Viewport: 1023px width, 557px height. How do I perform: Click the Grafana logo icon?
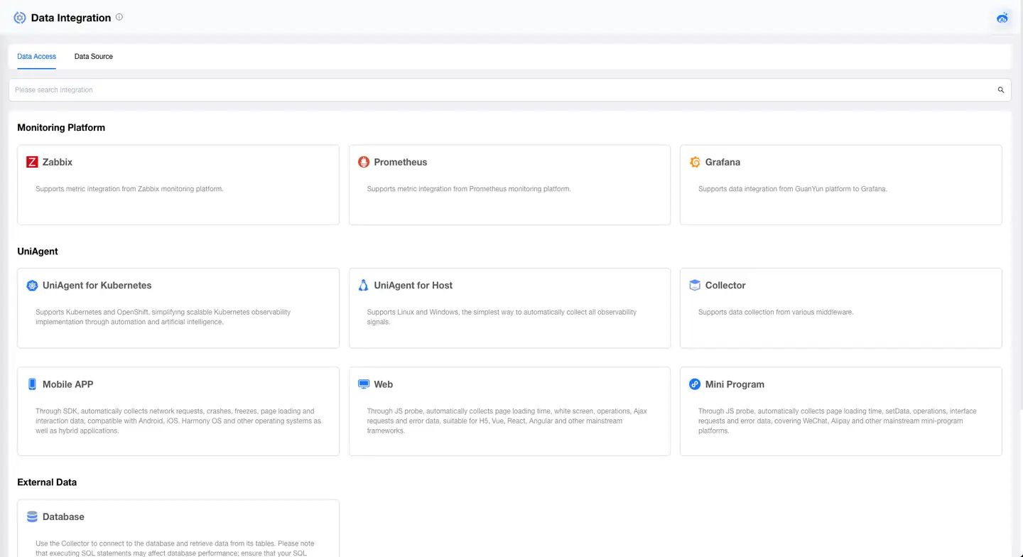pyautogui.click(x=695, y=162)
